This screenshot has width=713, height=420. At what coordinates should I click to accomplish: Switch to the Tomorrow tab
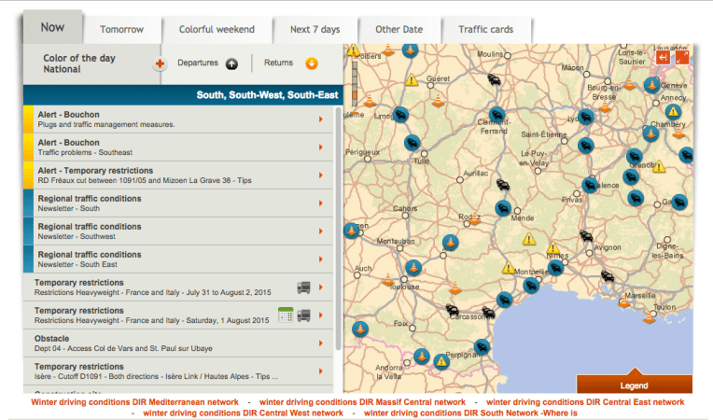pyautogui.click(x=122, y=30)
